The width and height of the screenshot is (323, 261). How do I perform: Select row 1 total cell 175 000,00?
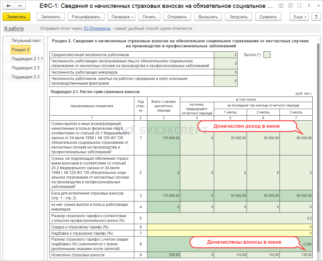(164, 138)
